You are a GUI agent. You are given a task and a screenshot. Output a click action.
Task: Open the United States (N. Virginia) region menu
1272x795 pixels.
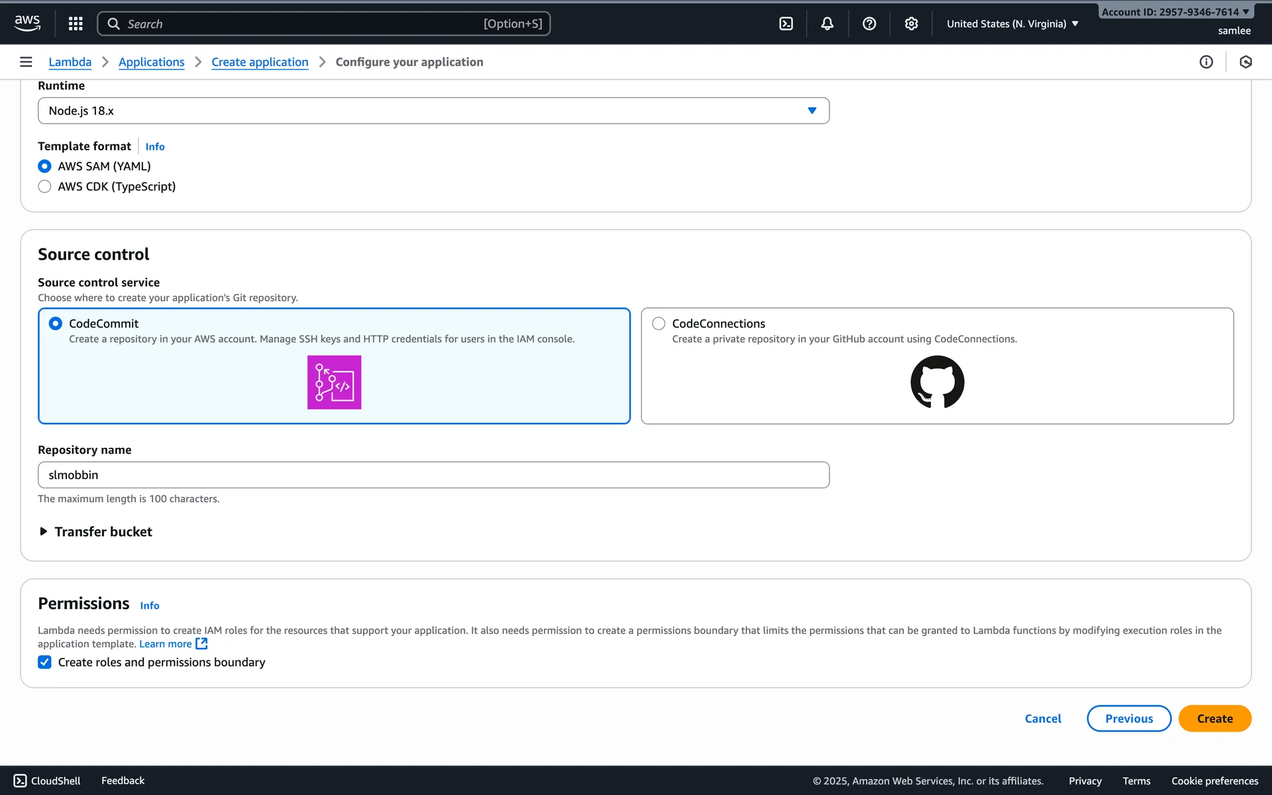point(1012,24)
